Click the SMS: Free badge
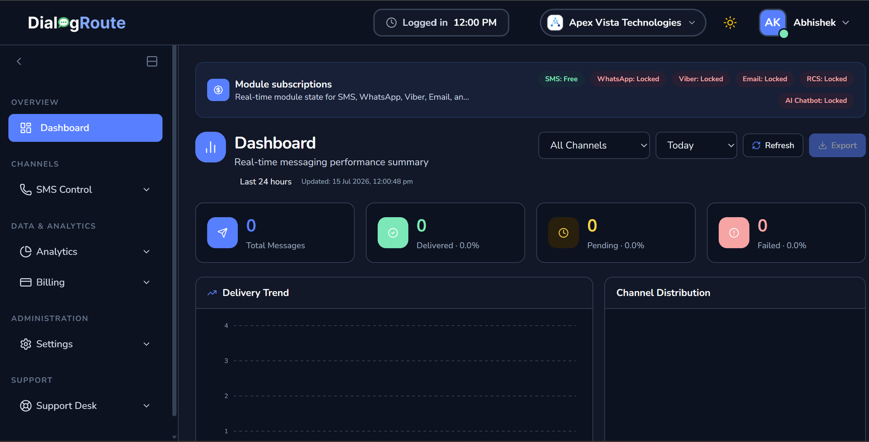 561,79
